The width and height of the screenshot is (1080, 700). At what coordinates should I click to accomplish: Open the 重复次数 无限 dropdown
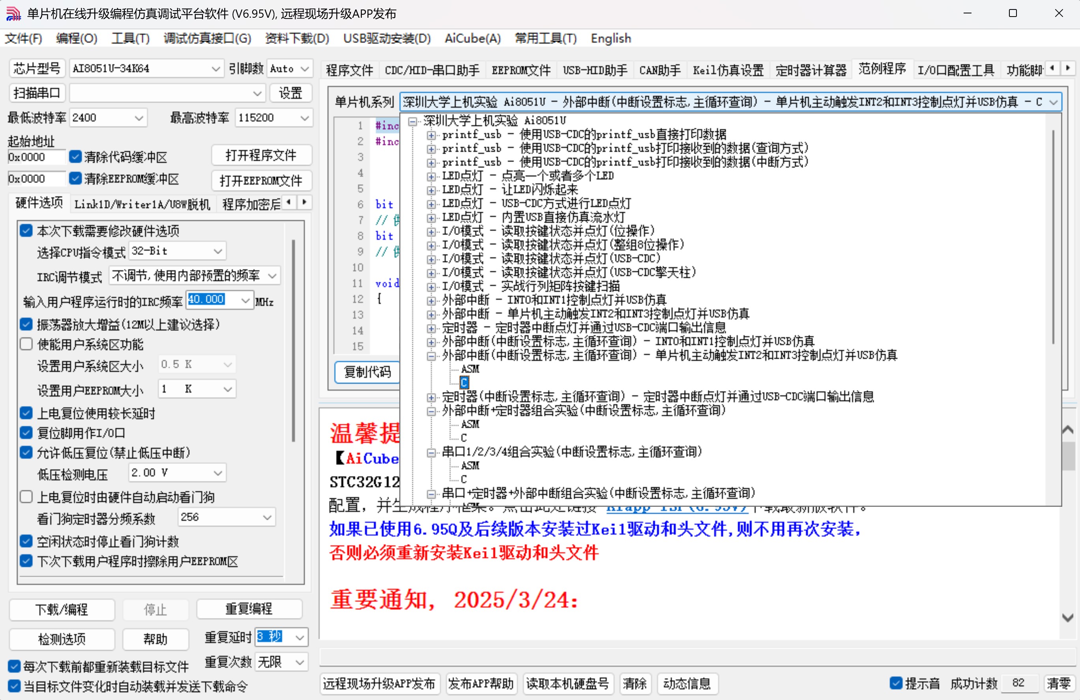click(x=282, y=663)
